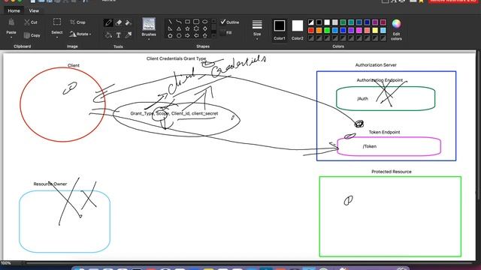481x270 pixels.
Task: Pick the orange palette swatch
Action: point(319,30)
